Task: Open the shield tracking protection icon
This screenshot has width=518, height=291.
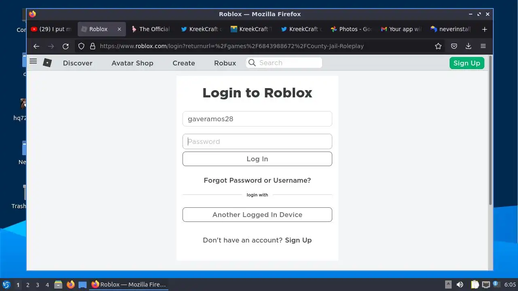Action: 81,46
